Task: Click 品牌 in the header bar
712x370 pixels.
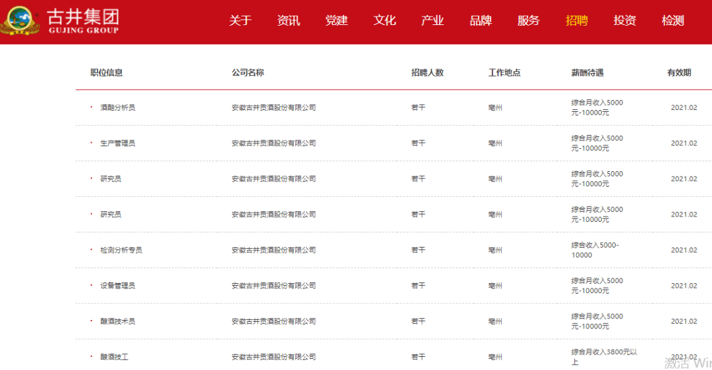Action: 481,20
